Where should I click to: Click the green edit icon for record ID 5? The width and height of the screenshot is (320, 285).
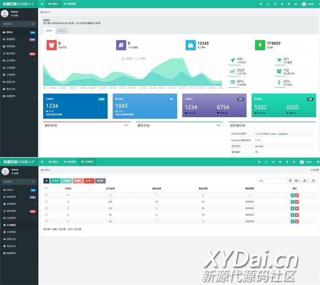tap(293, 195)
